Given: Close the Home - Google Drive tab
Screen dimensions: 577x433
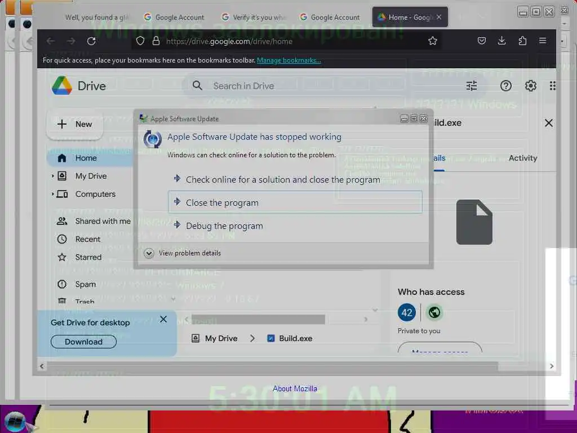Looking at the screenshot, I should point(439,17).
